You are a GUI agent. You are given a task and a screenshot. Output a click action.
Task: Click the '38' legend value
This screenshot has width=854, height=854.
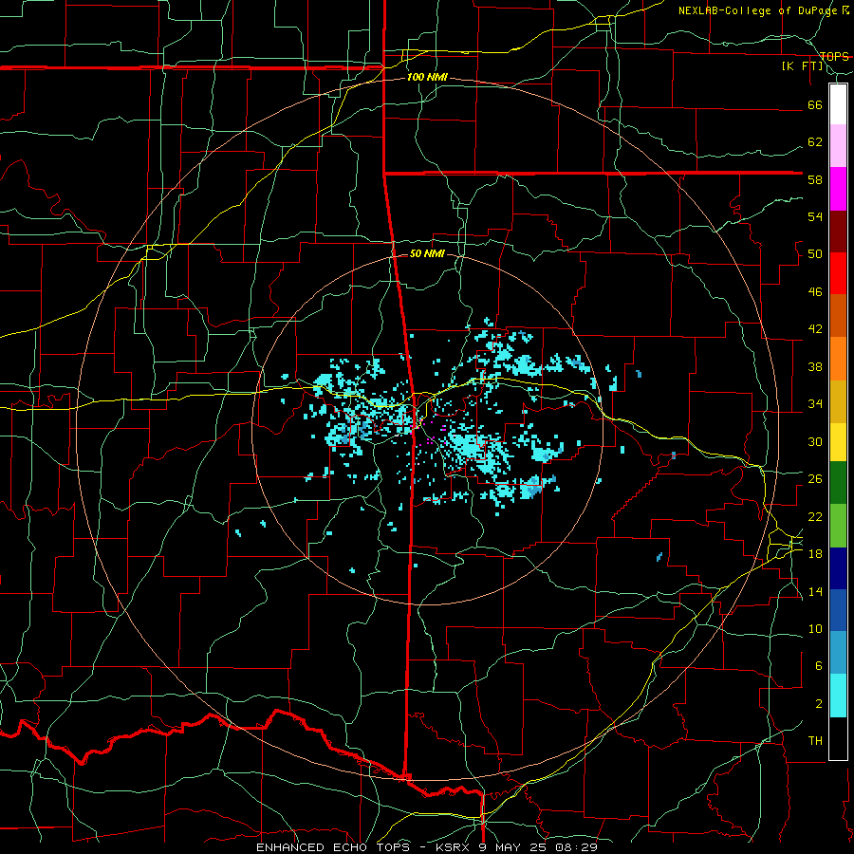coord(815,366)
